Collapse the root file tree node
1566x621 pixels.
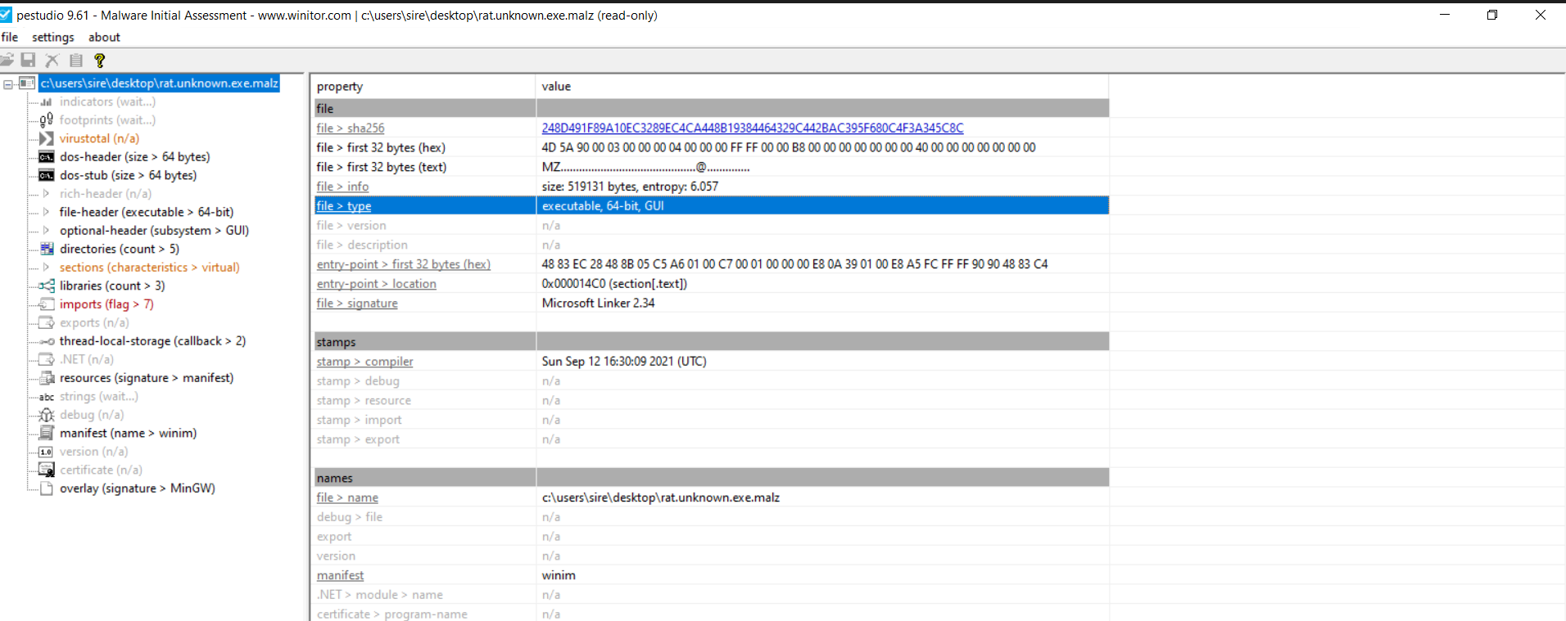[x=8, y=83]
